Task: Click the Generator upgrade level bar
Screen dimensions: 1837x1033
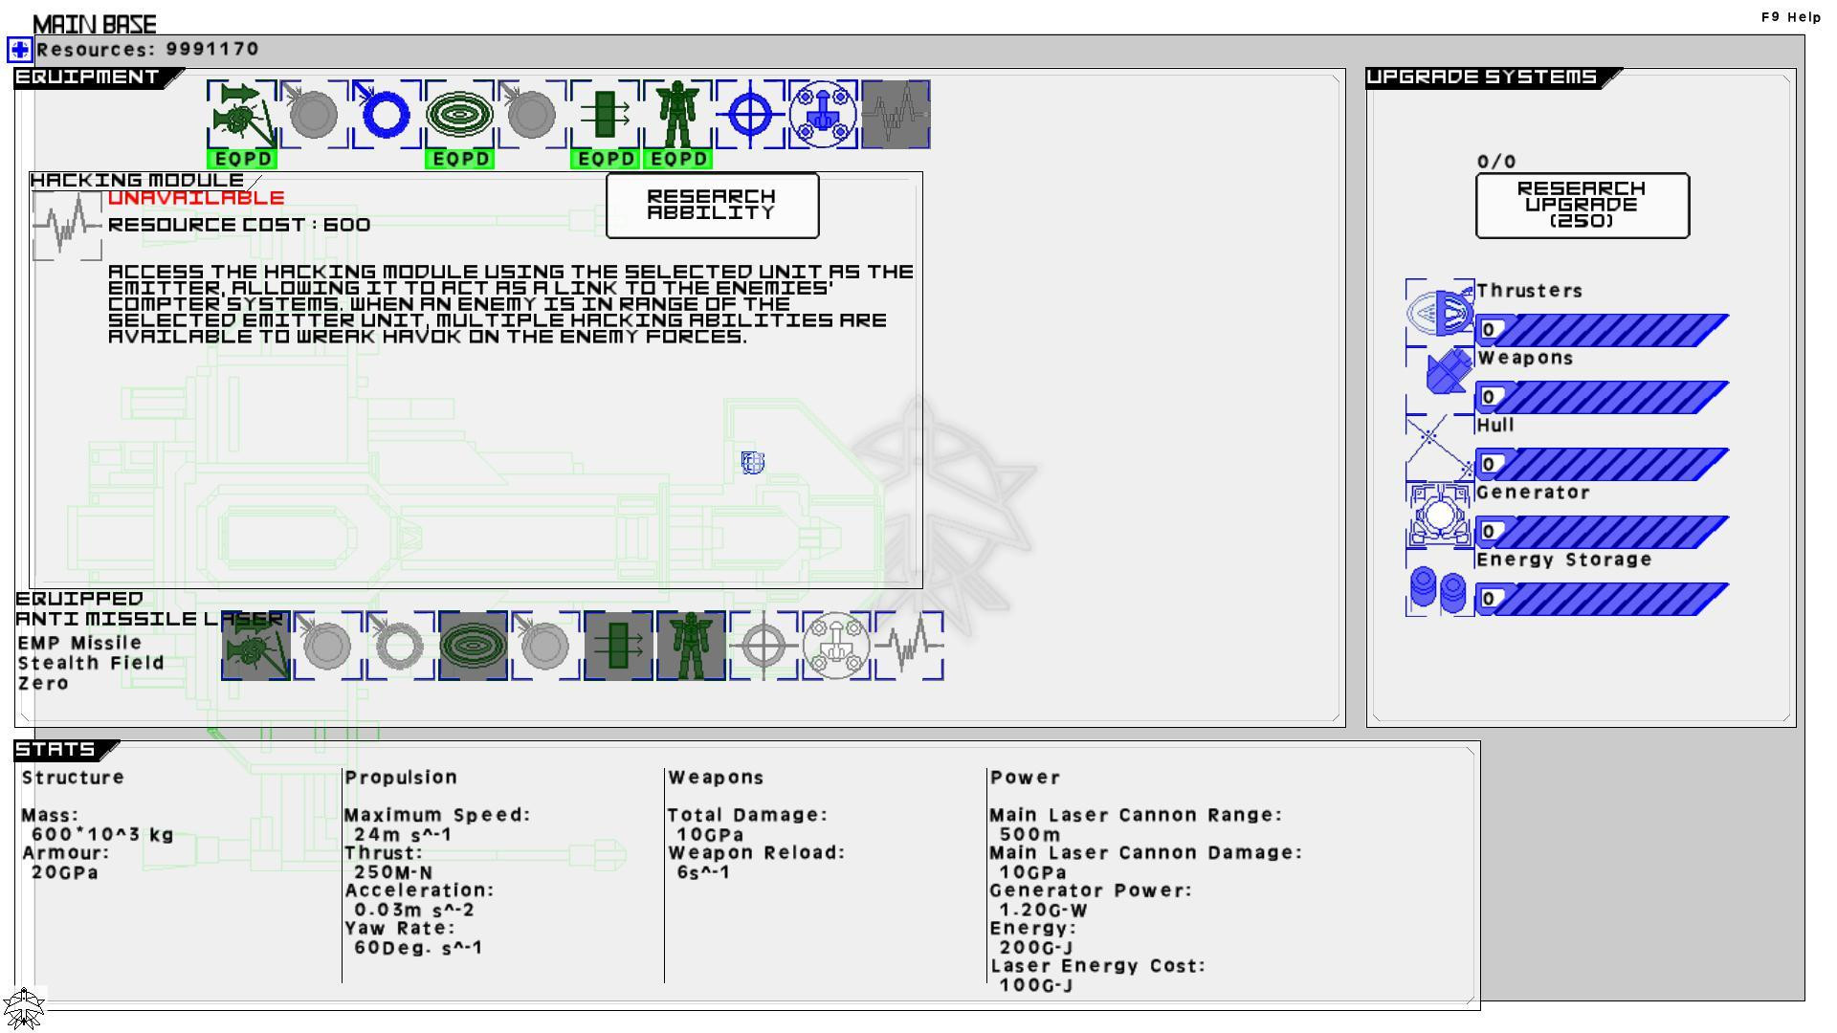Action: (x=1603, y=532)
